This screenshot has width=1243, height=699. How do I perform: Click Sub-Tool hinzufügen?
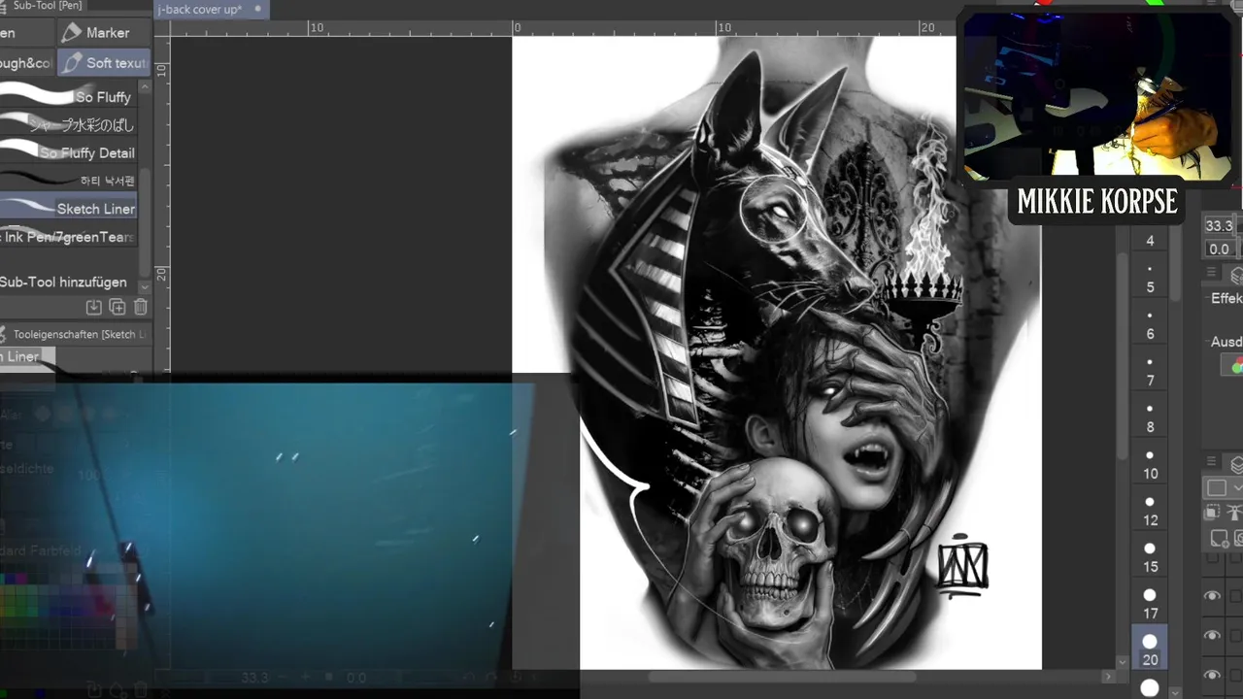click(63, 282)
